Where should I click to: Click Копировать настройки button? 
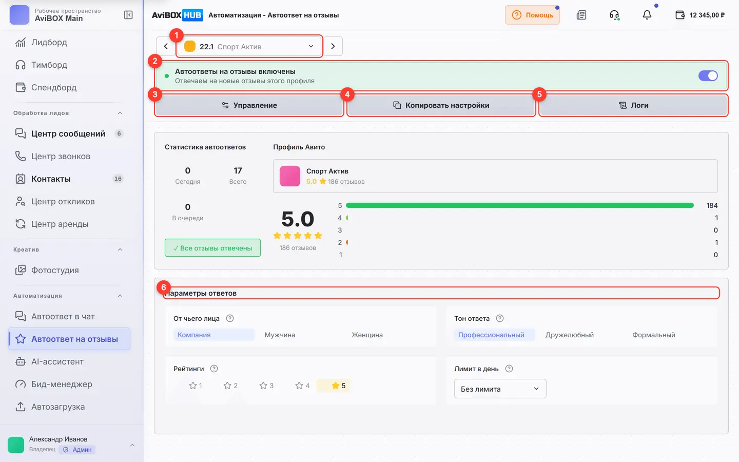441,105
